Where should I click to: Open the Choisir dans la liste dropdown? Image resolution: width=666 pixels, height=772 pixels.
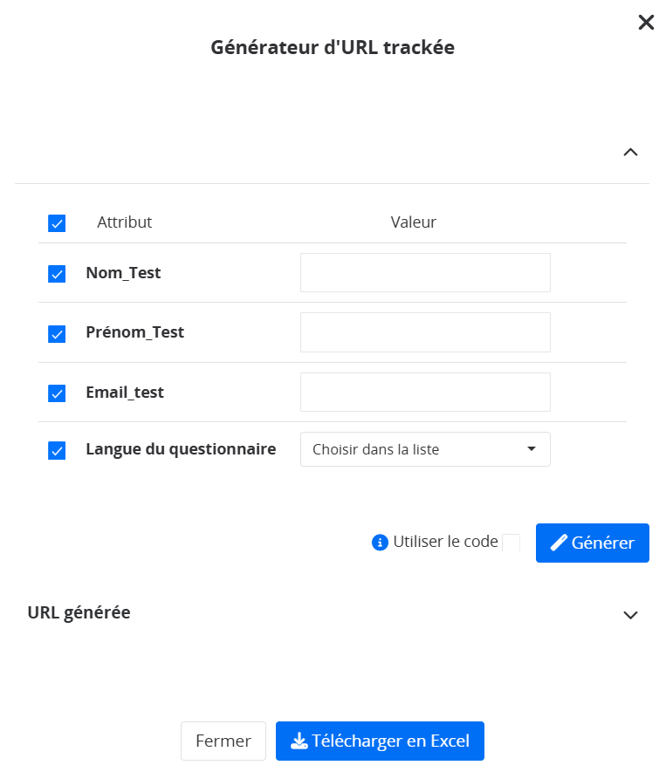pyautogui.click(x=425, y=449)
